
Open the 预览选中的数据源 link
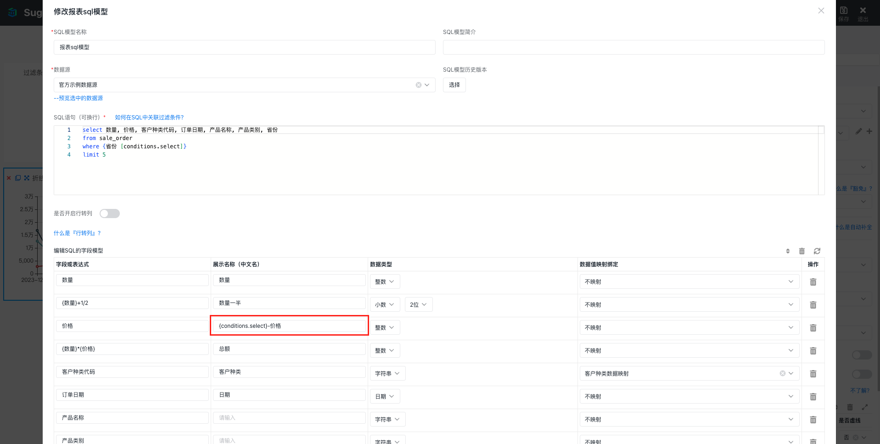(x=78, y=98)
